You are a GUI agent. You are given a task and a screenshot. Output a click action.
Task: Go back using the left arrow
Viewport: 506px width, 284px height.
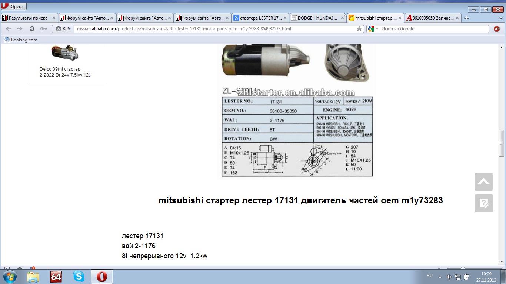point(9,29)
